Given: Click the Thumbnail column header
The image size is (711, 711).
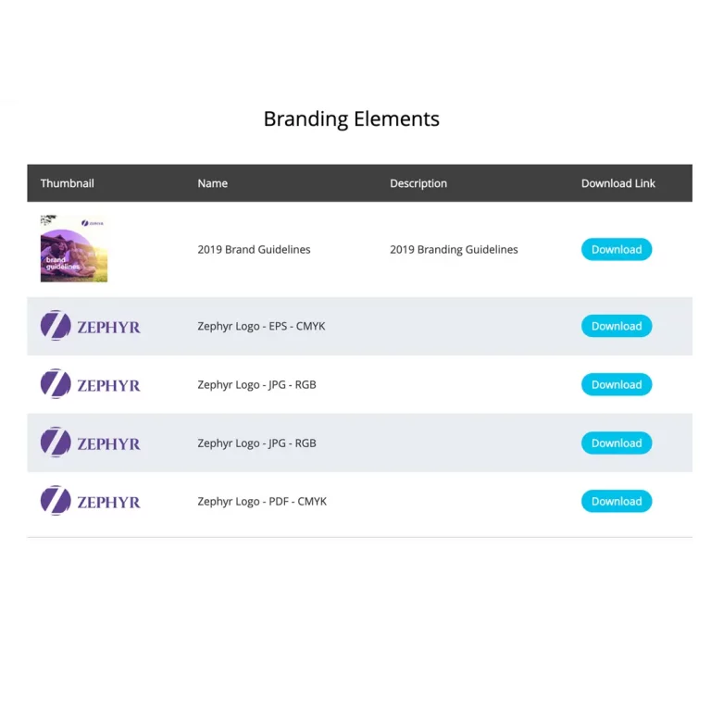Looking at the screenshot, I should point(67,183).
